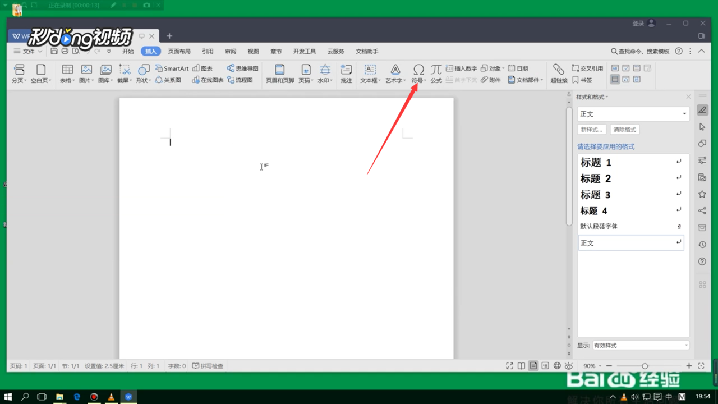Open the 表格 table dropdown
The height and width of the screenshot is (404, 718).
click(x=67, y=74)
